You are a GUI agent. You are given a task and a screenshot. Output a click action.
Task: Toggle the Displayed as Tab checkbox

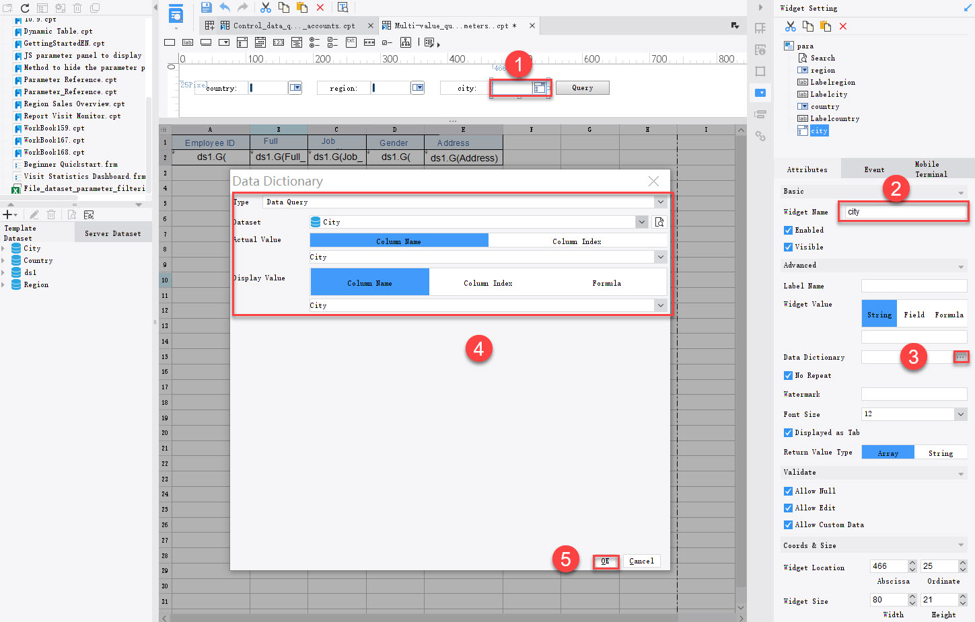point(788,432)
